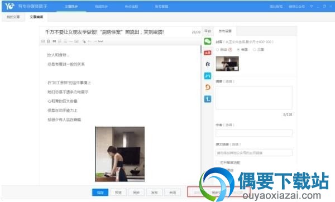The height and width of the screenshot is (202, 335).
Task: Open the 视频同步 top navigation tab
Action: point(101,7)
